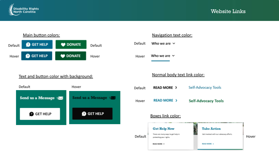
Task: Click the white Send us a Message text
Action: (x=37, y=98)
